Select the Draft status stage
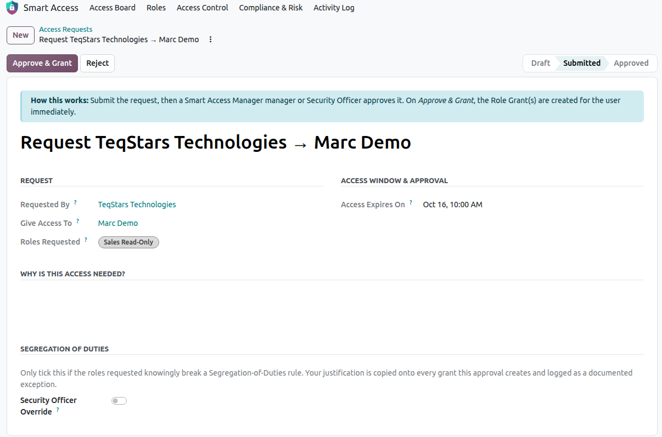This screenshot has width=662, height=437. [540, 63]
